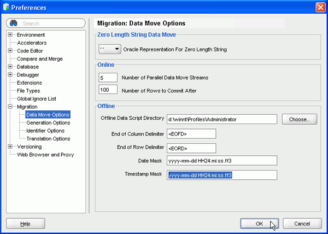Click the Cancel button
This screenshot has width=328, height=234.
coord(302,224)
